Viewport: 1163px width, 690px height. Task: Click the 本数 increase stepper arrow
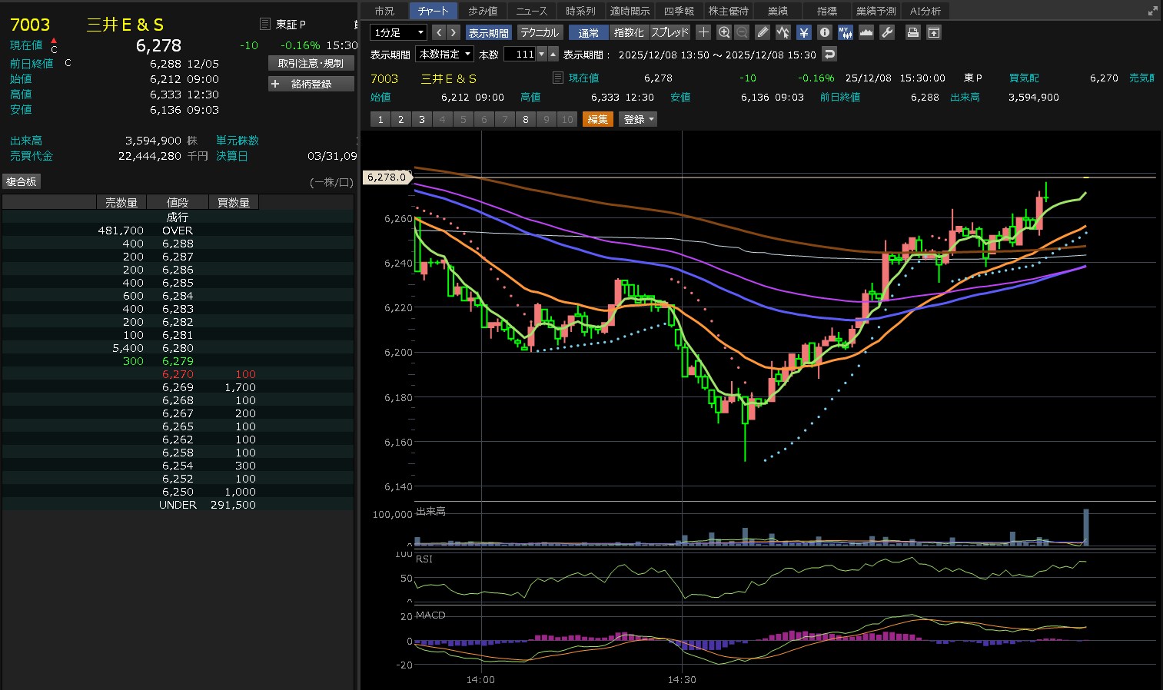click(553, 55)
